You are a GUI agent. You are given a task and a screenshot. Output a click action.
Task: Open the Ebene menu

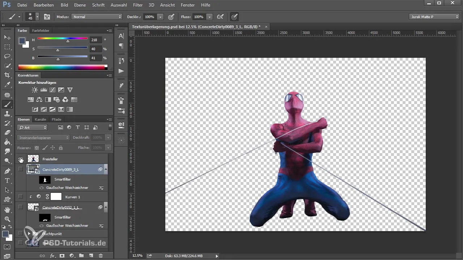[x=79, y=5]
